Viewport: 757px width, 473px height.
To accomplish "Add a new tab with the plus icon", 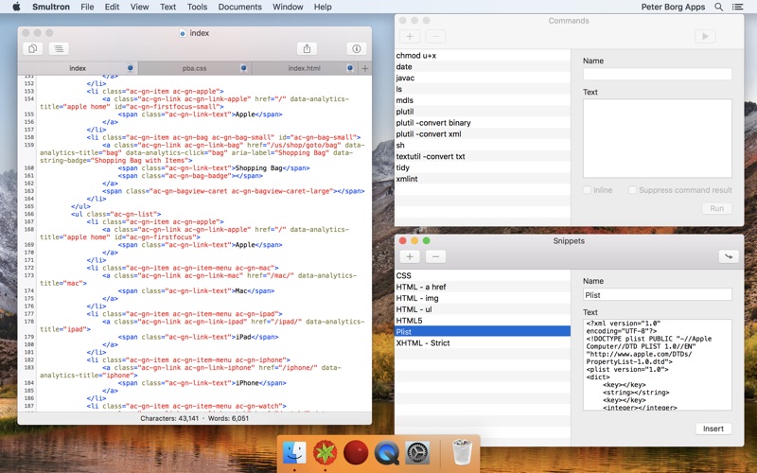I will (365, 68).
